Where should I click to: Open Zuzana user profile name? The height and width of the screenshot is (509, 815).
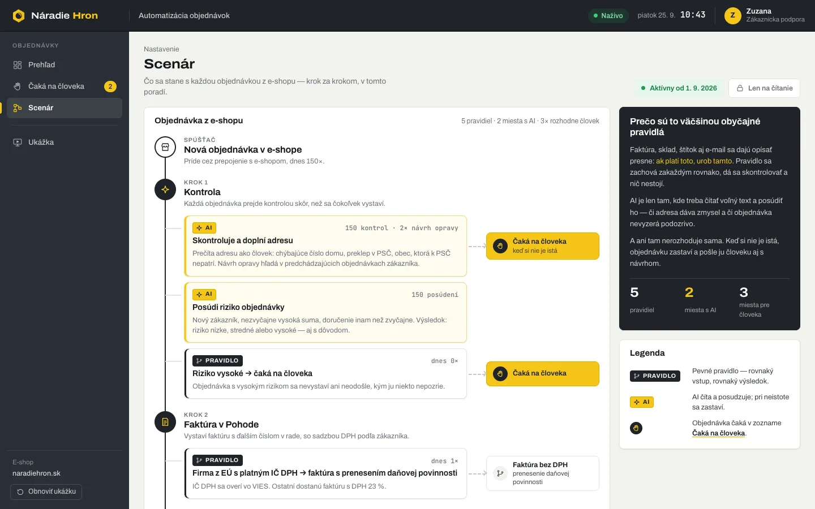tap(759, 11)
